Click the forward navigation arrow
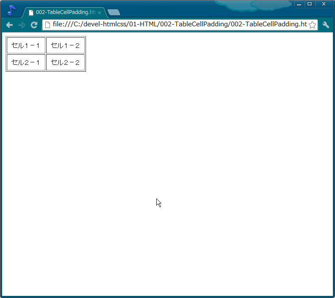Image resolution: width=335 pixels, height=298 pixels. click(x=22, y=25)
